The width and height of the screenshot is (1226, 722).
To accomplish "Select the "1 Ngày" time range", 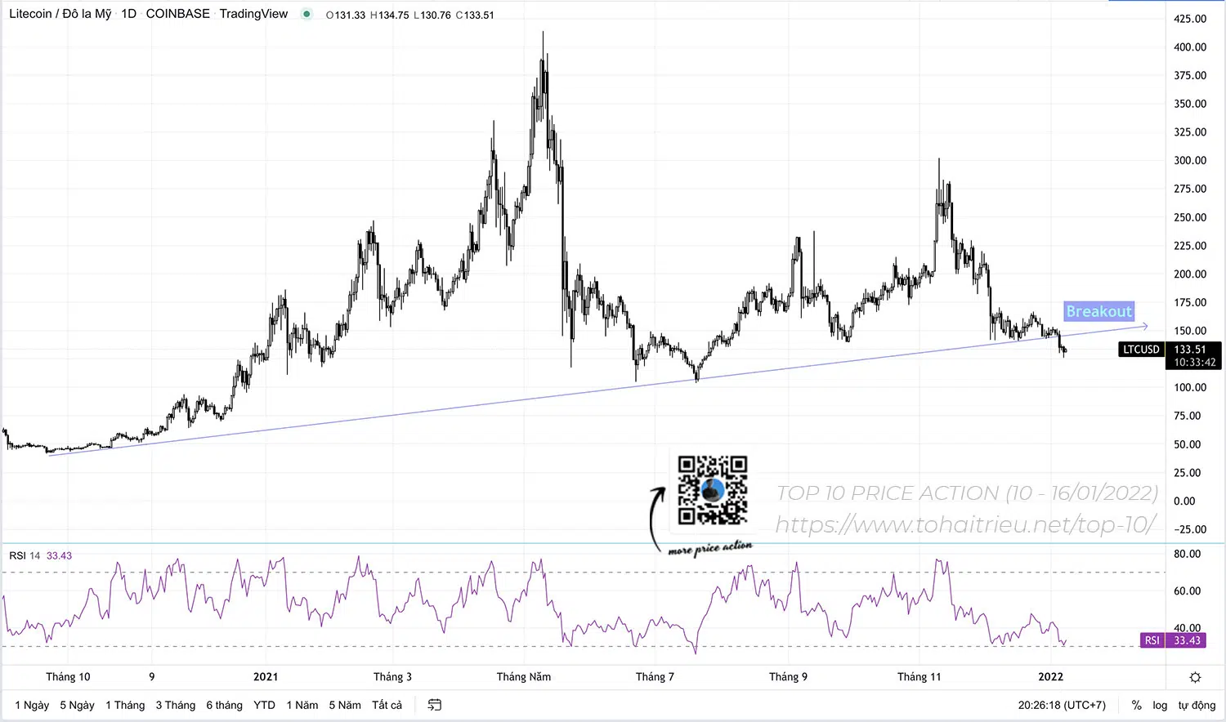I will pos(31,705).
